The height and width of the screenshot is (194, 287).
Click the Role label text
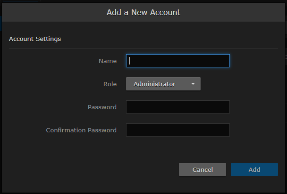point(110,84)
